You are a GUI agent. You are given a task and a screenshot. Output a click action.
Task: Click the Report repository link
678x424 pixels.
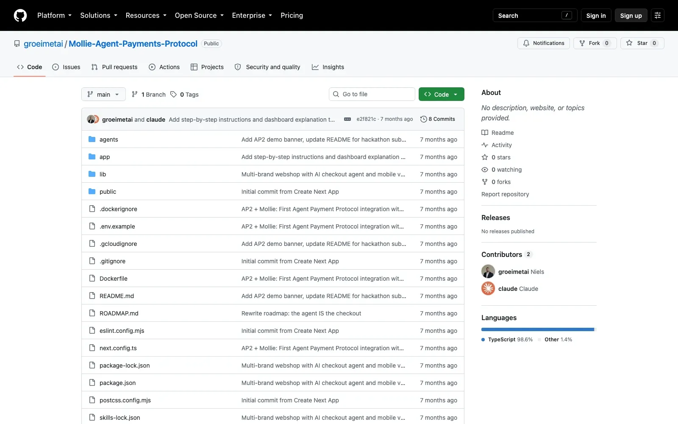tap(505, 194)
